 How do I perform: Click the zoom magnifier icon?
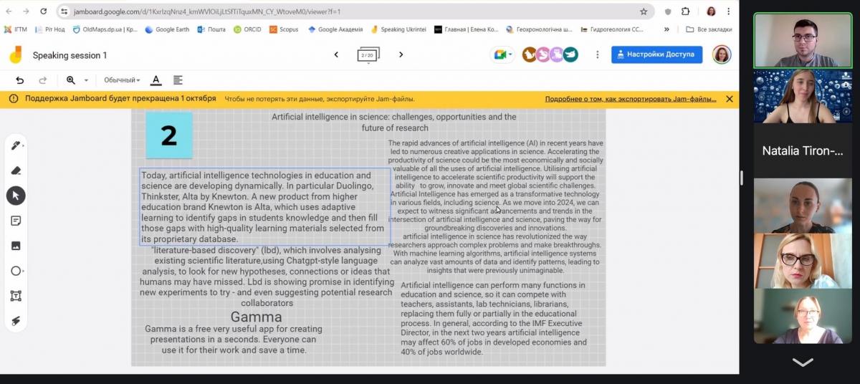click(70, 80)
